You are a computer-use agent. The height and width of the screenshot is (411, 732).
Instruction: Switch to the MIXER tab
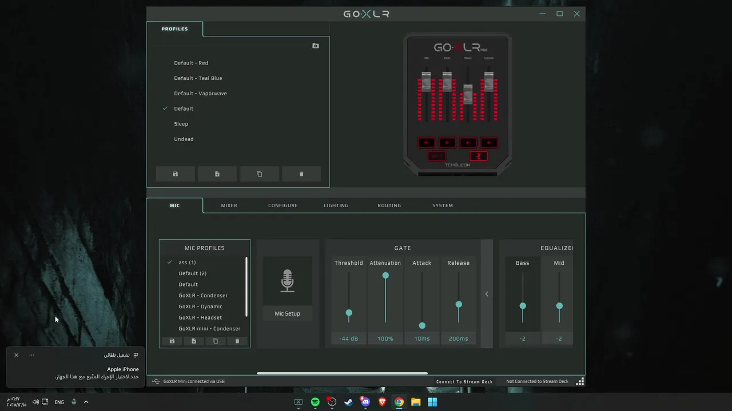tap(229, 205)
